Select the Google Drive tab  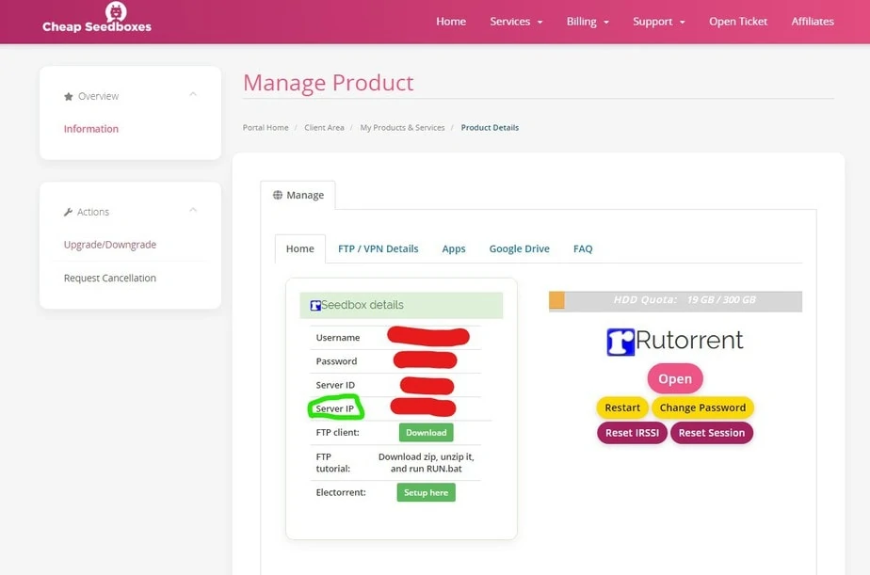click(519, 249)
